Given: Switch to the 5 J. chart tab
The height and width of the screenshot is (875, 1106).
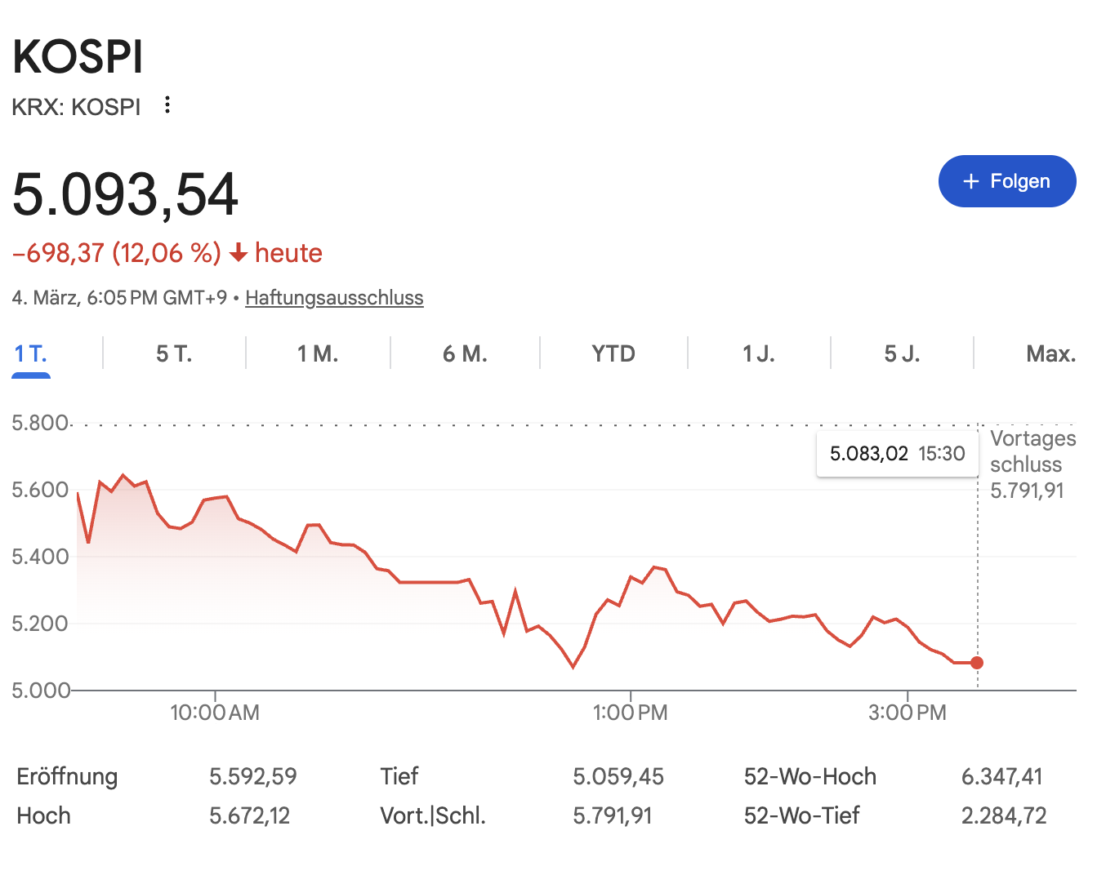Looking at the screenshot, I should click(902, 354).
